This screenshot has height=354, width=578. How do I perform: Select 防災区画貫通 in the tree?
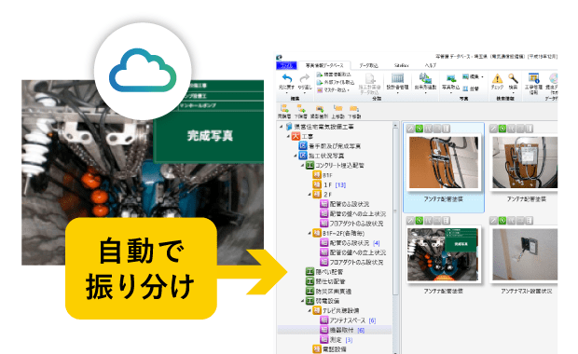328,291
